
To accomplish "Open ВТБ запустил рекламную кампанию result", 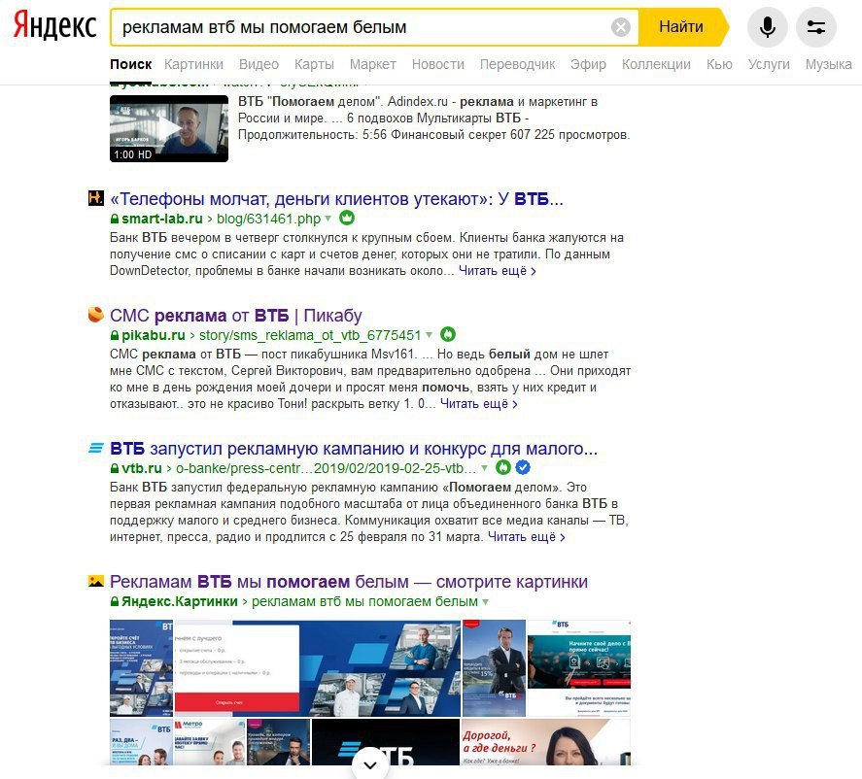I will pyautogui.click(x=354, y=449).
